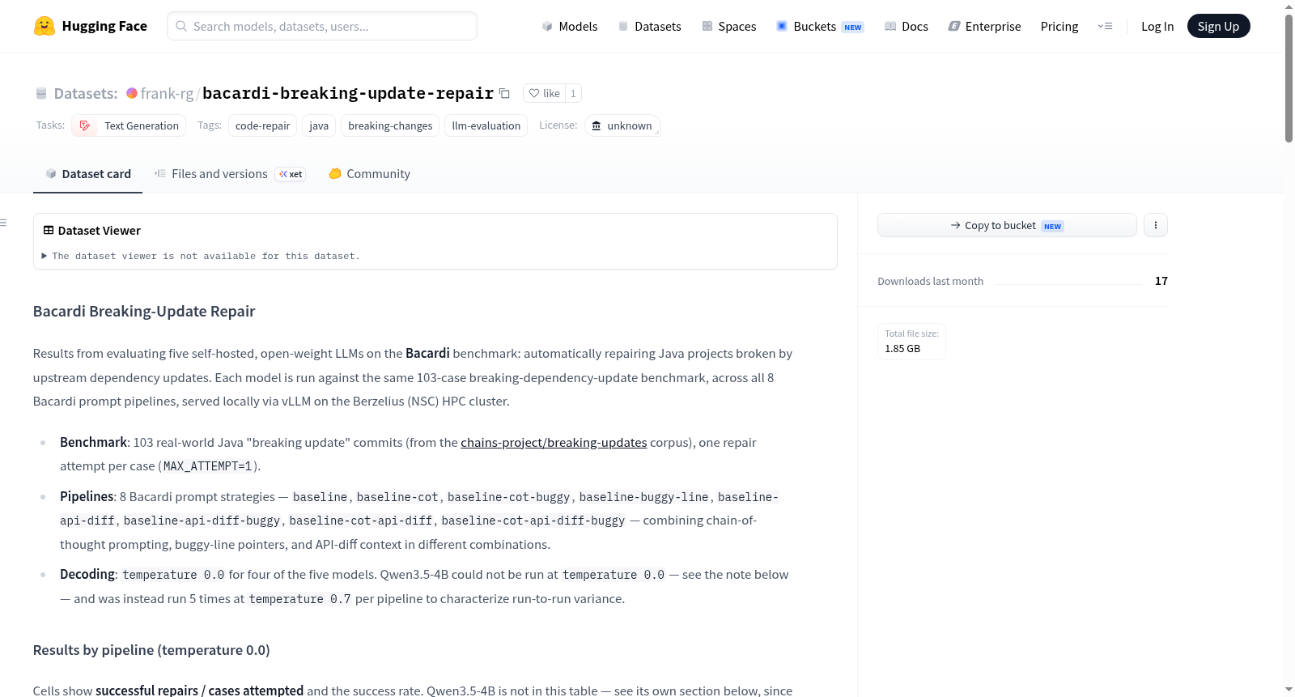
Task: Click the temperature 0.7 code text
Action: coord(300,599)
